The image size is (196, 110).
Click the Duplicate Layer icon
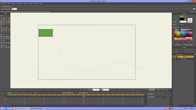(x=176, y=50)
